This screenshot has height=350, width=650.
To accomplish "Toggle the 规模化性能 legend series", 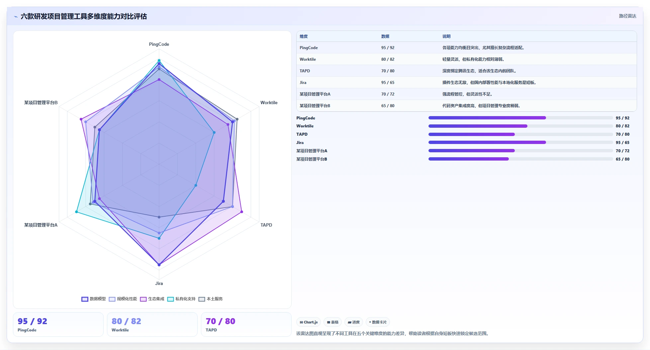I will (x=123, y=299).
